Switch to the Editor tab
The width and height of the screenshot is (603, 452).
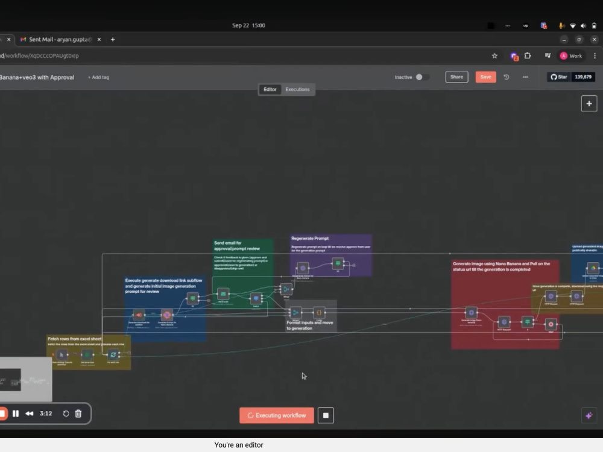[270, 89]
